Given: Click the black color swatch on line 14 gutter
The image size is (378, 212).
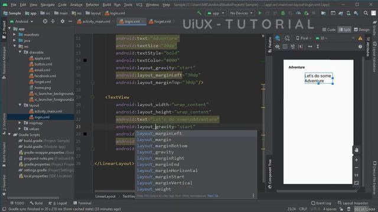Looking at the screenshot, I should tap(85, 60).
